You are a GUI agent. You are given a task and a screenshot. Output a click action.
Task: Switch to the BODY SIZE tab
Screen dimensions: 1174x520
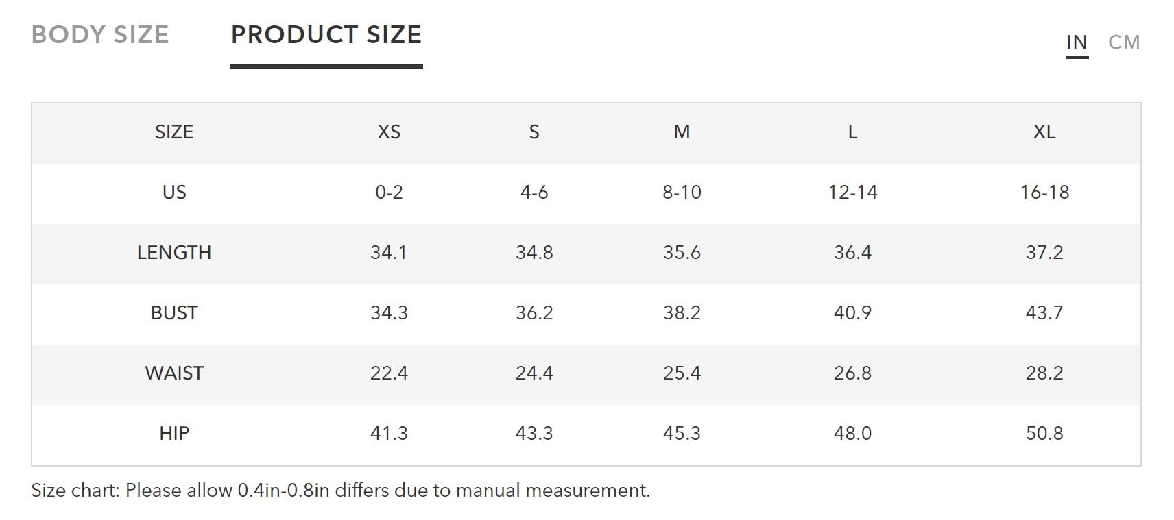click(100, 35)
